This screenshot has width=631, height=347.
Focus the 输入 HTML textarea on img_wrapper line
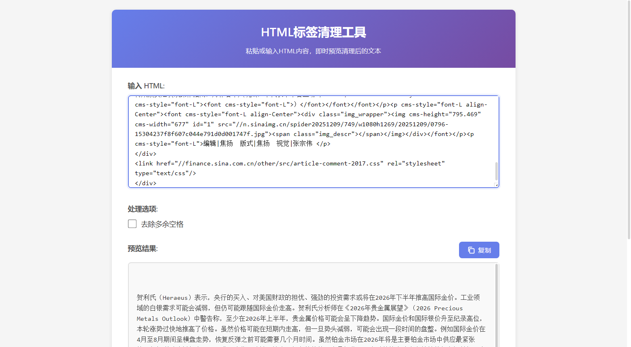(x=307, y=115)
